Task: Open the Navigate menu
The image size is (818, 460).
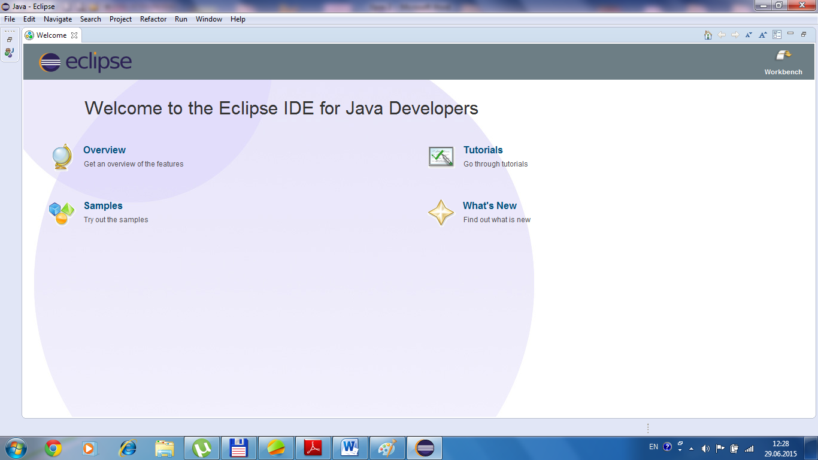Action: [58, 19]
